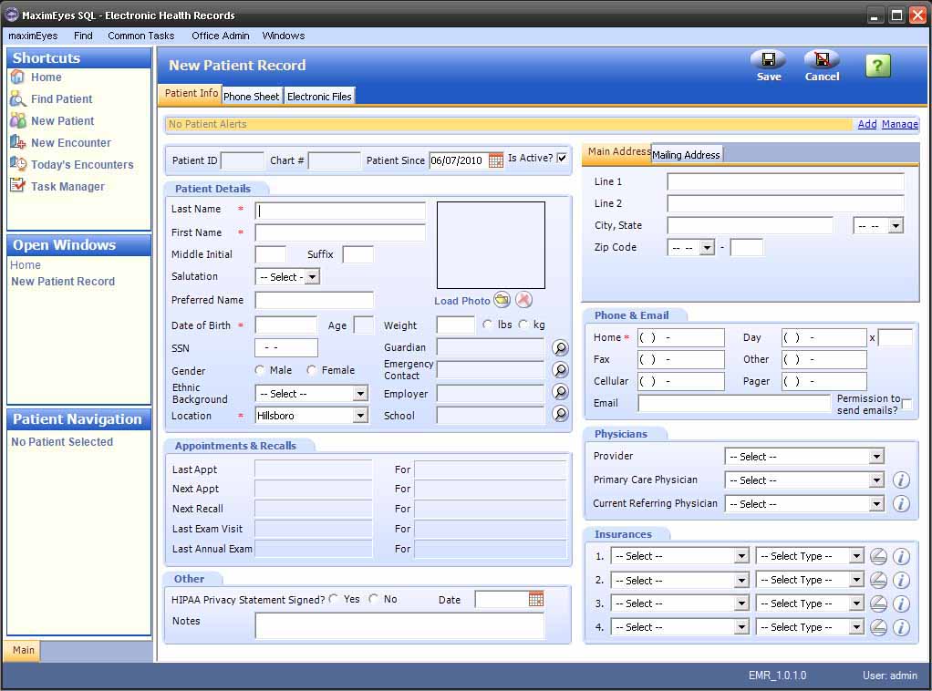Viewport: 932px width, 691px height.
Task: Mark HIPAA statement signed No
Action: [x=373, y=599]
